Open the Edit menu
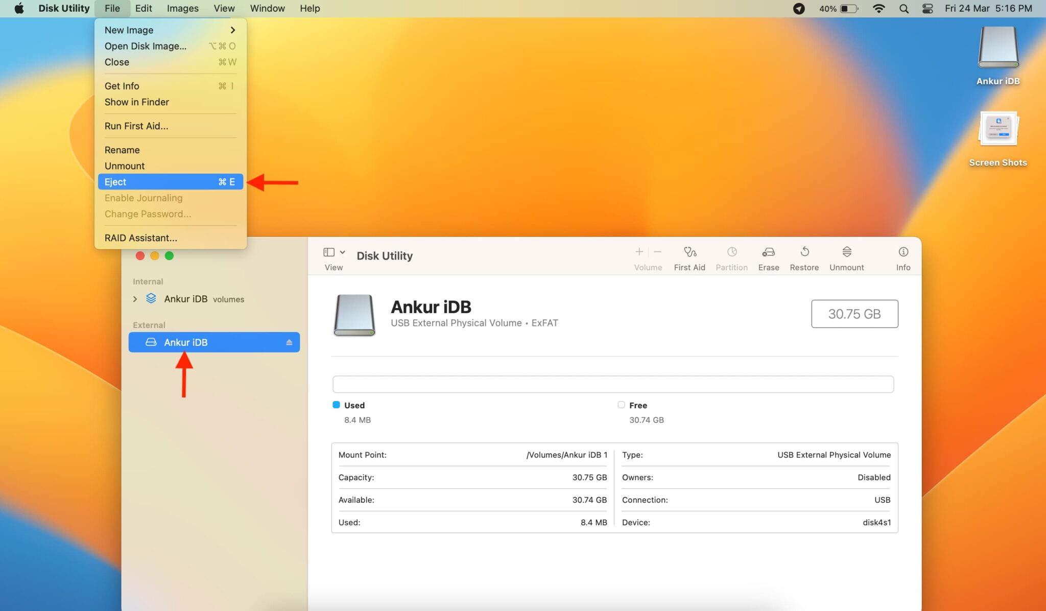The height and width of the screenshot is (611, 1046). click(x=144, y=9)
